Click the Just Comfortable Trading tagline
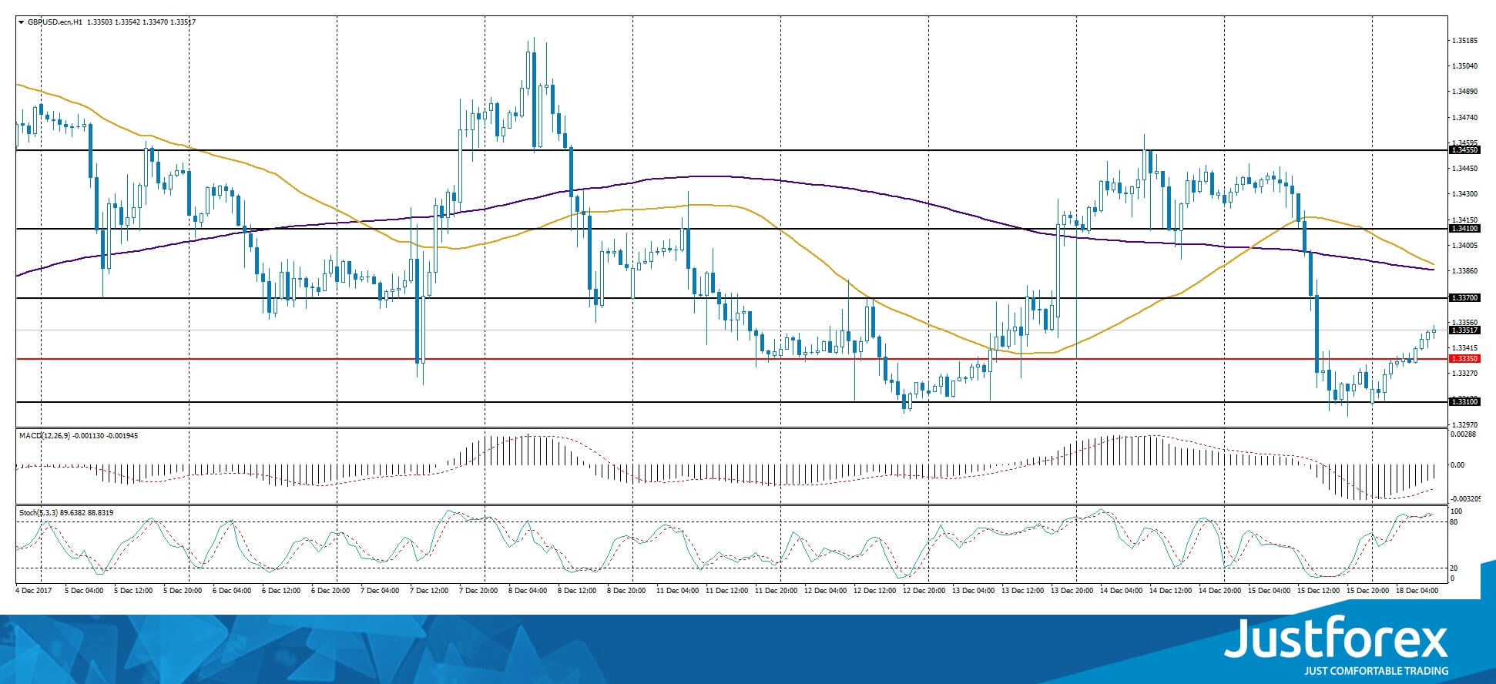The width and height of the screenshot is (1496, 684). click(x=1376, y=671)
